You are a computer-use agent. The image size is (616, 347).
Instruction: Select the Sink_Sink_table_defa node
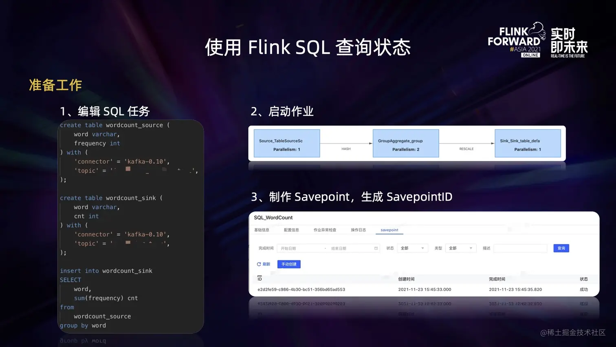pos(528,144)
